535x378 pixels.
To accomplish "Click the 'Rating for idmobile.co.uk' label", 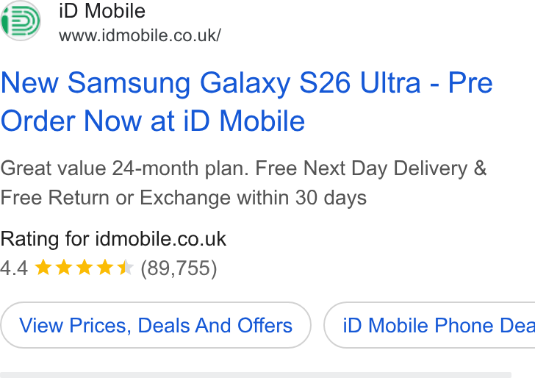I will point(113,239).
